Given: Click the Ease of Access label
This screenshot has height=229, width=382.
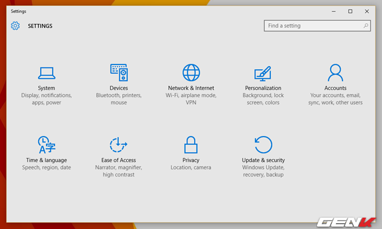Looking at the screenshot, I should pyautogui.click(x=119, y=160).
